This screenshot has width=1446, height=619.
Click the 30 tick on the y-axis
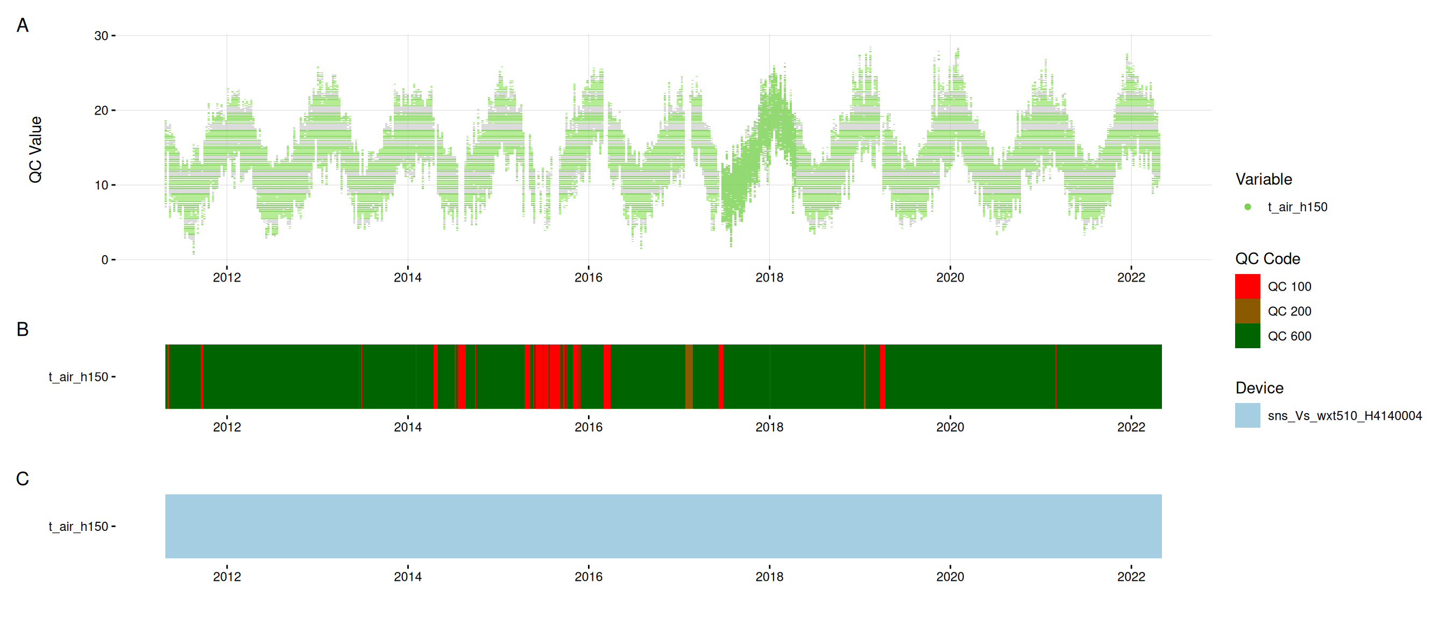click(101, 36)
